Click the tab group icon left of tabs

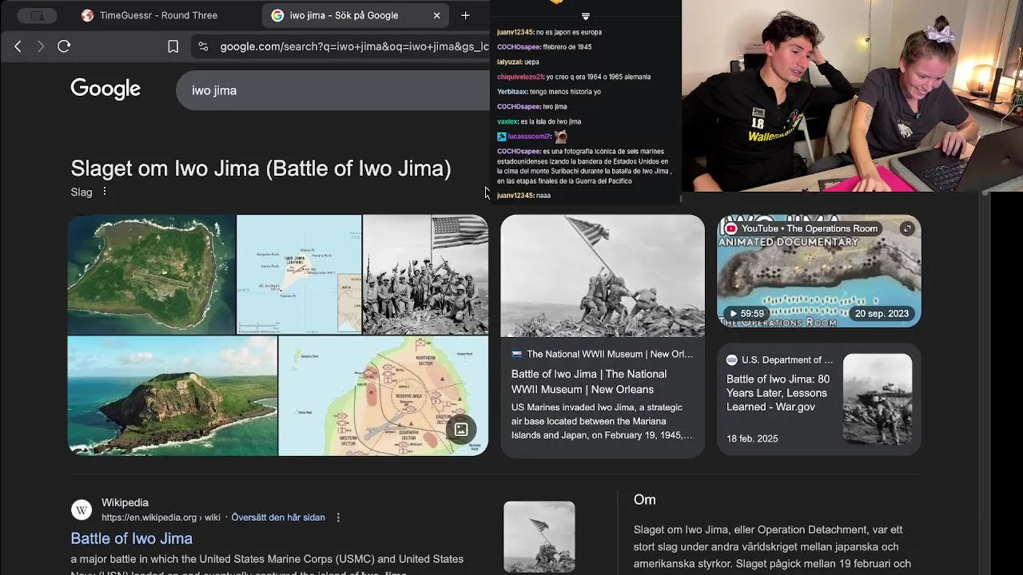37,15
